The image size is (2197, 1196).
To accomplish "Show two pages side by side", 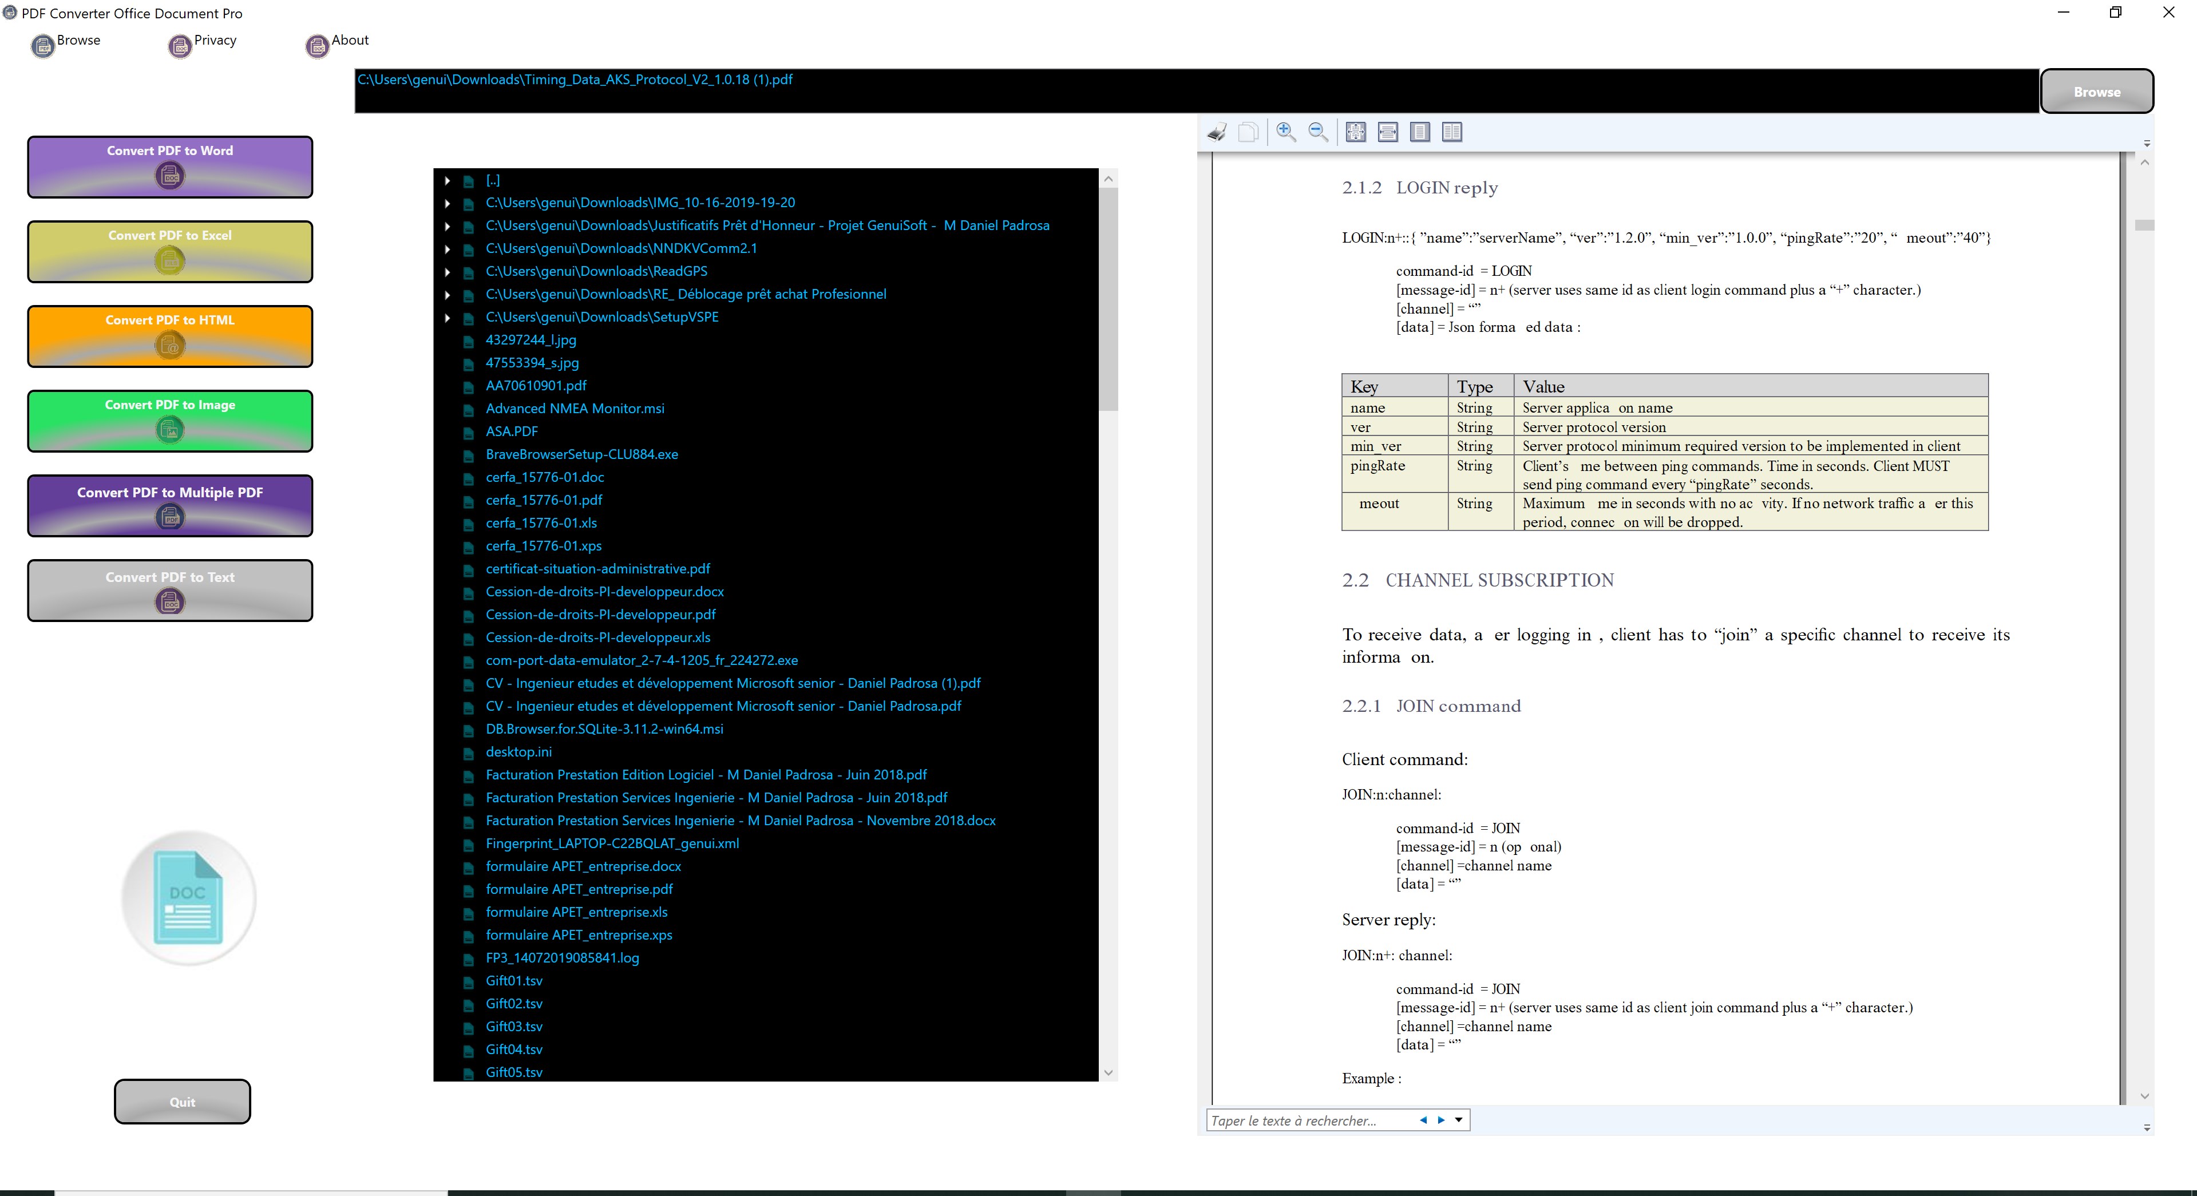I will pyautogui.click(x=1451, y=132).
